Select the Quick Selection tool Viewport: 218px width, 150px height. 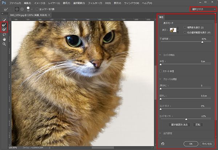click(x=4, y=20)
